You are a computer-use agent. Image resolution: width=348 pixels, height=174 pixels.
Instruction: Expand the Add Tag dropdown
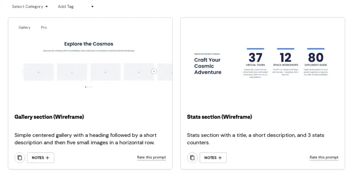click(x=76, y=6)
